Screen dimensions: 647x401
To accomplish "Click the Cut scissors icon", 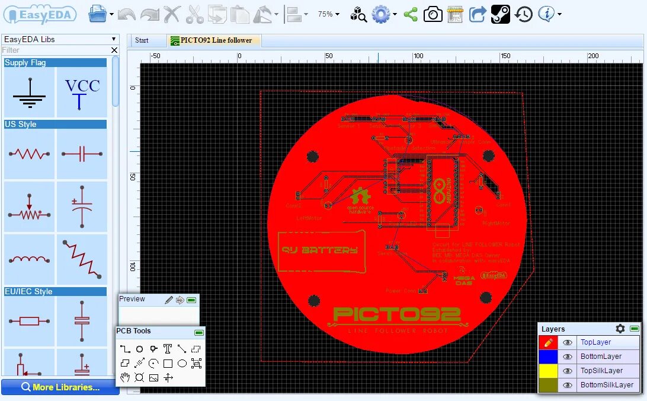I will click(194, 14).
